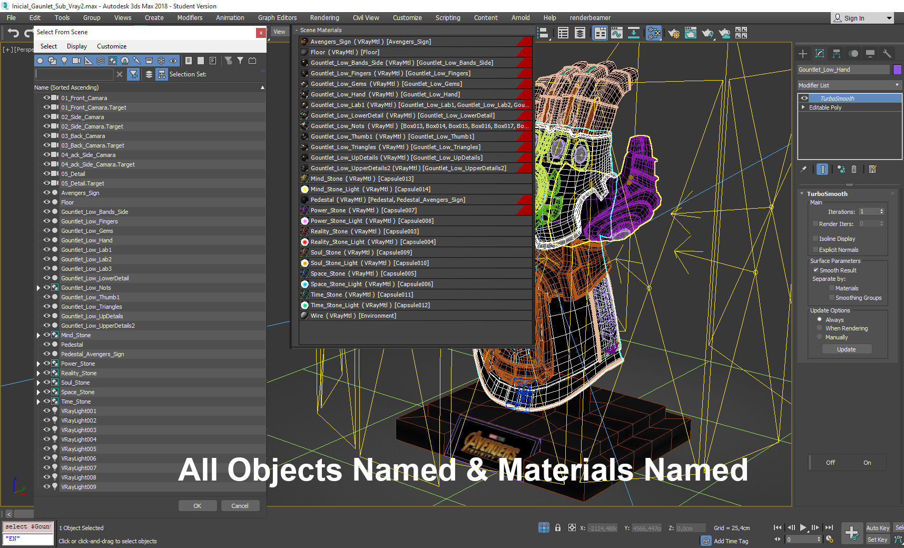Click the Set Key button
This screenshot has width=904, height=548.
877,539
